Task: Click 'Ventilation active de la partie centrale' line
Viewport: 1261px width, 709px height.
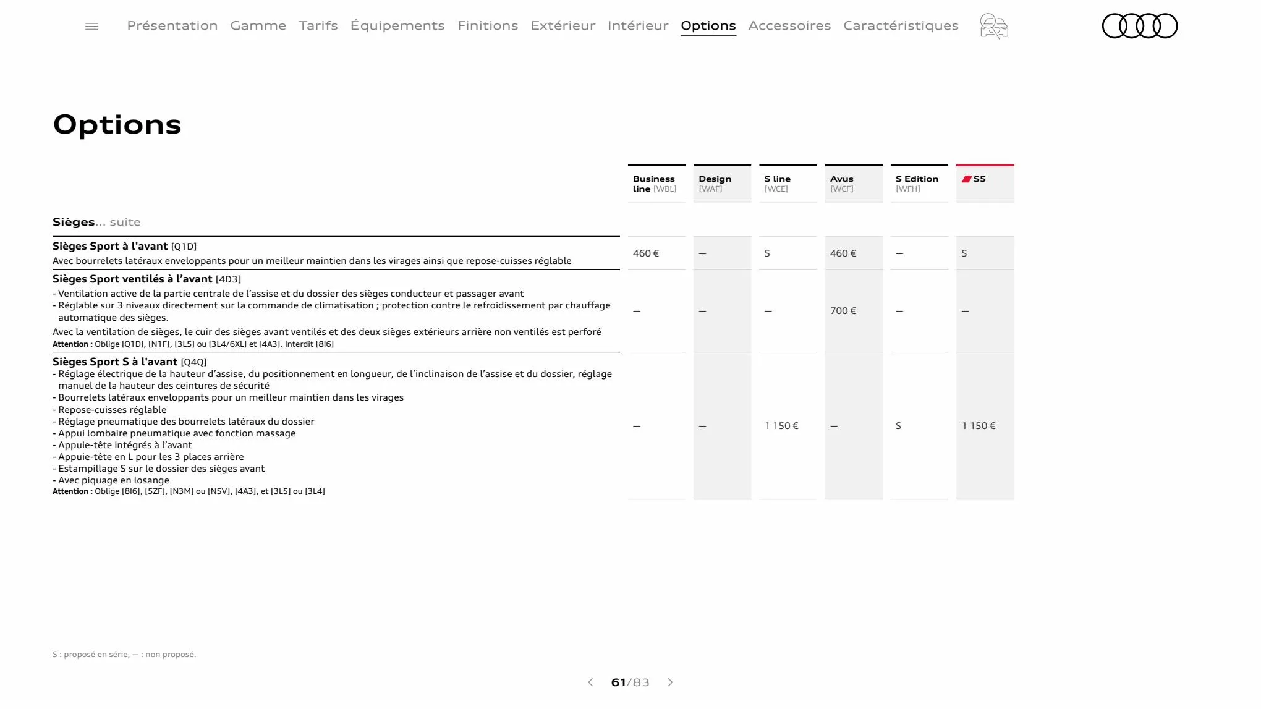Action: [x=288, y=294]
